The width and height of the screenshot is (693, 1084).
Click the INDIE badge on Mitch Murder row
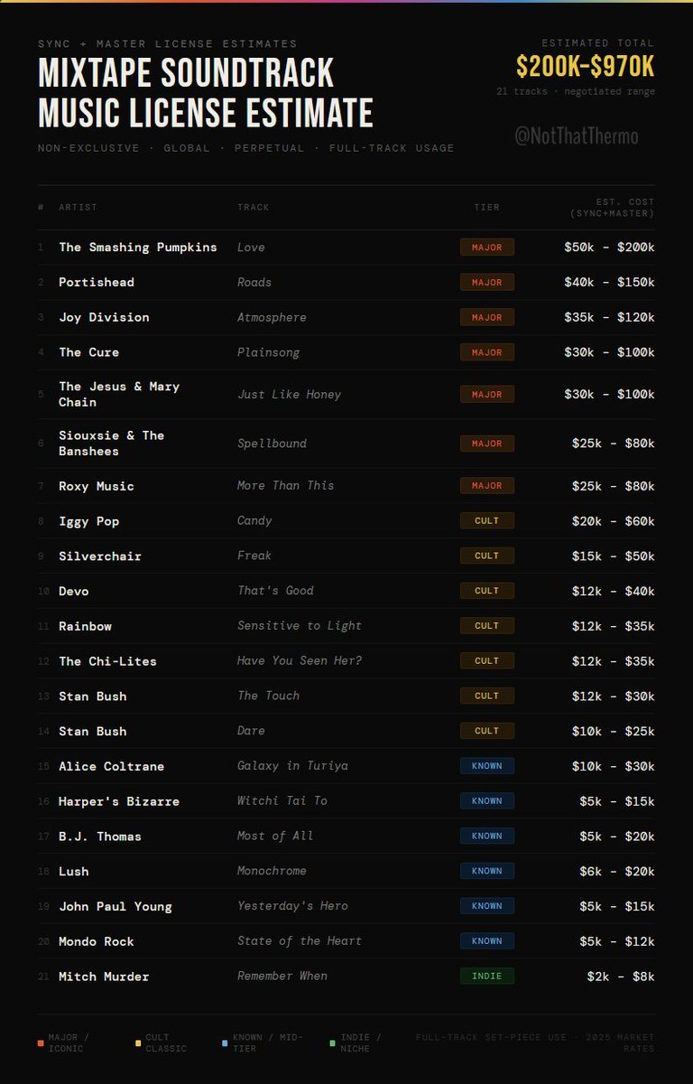click(x=487, y=977)
